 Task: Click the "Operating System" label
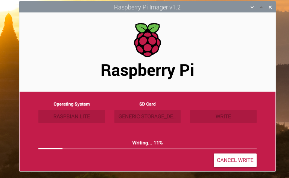coord(72,104)
